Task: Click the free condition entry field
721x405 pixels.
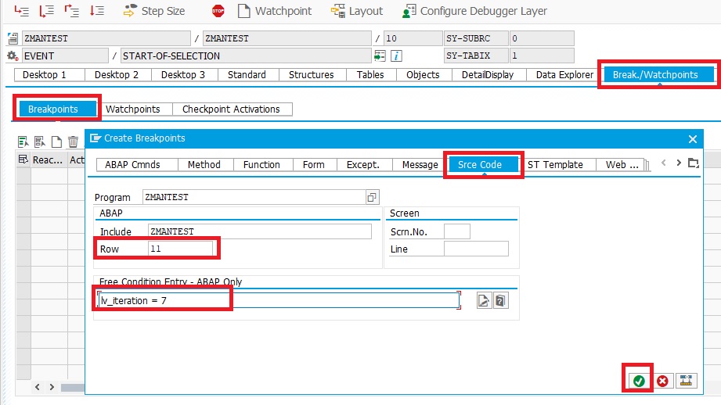Action: 279,301
